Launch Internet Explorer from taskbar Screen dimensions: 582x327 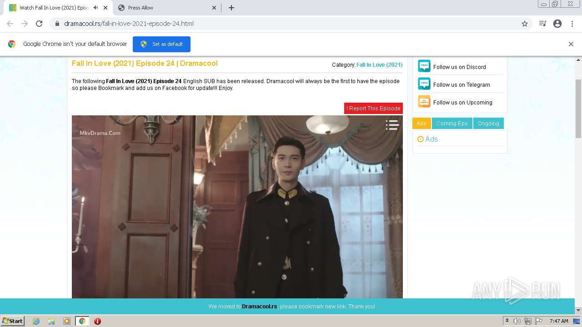pos(36,321)
